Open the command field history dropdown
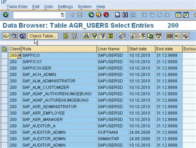 [62, 15]
